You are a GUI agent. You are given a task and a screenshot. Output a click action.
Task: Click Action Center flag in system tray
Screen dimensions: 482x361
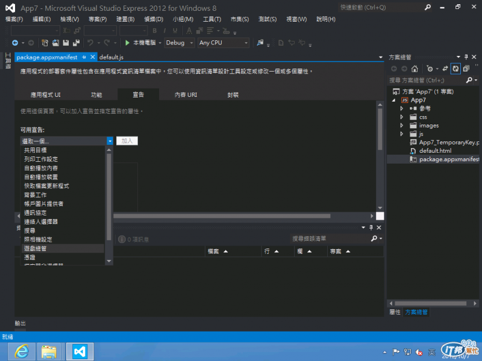(396, 353)
